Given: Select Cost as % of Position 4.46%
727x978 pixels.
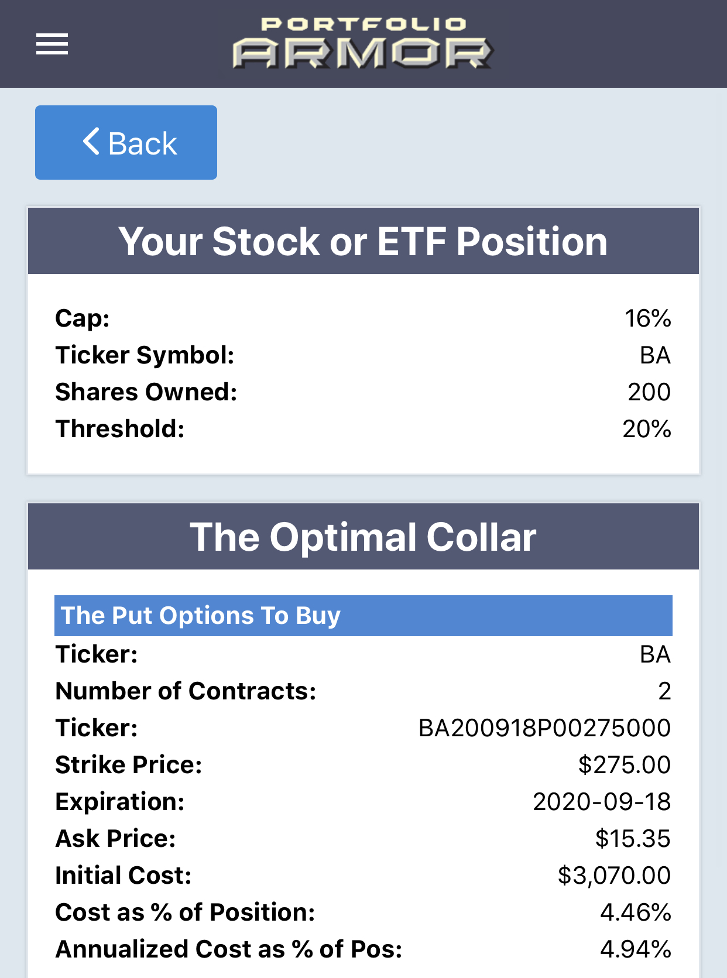Looking at the screenshot, I should [636, 912].
